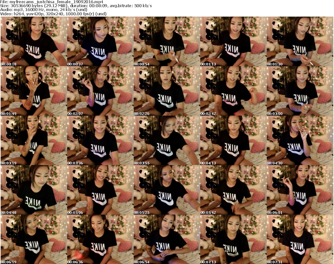Select the thumbnail at 00:06:01
Screen dimensions: 334x264
click(x=300, y=190)
